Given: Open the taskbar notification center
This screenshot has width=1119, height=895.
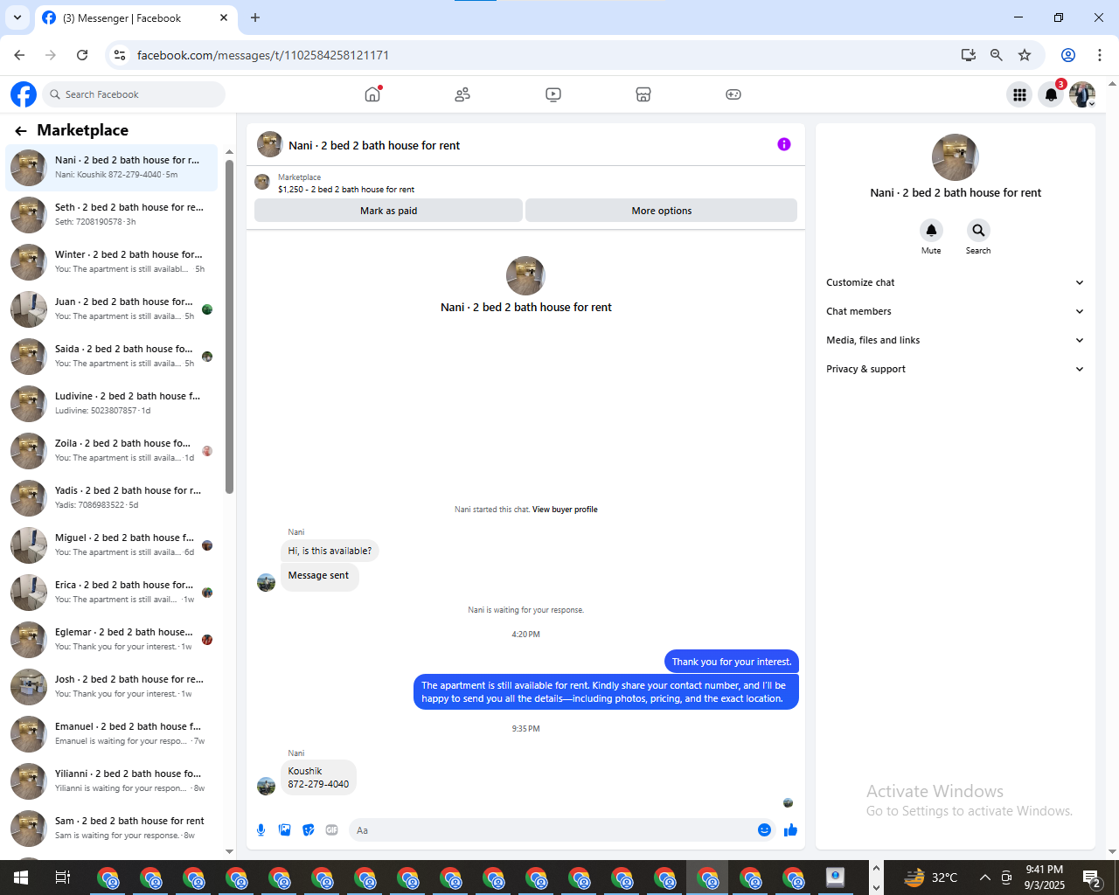Looking at the screenshot, I should click(x=1091, y=878).
